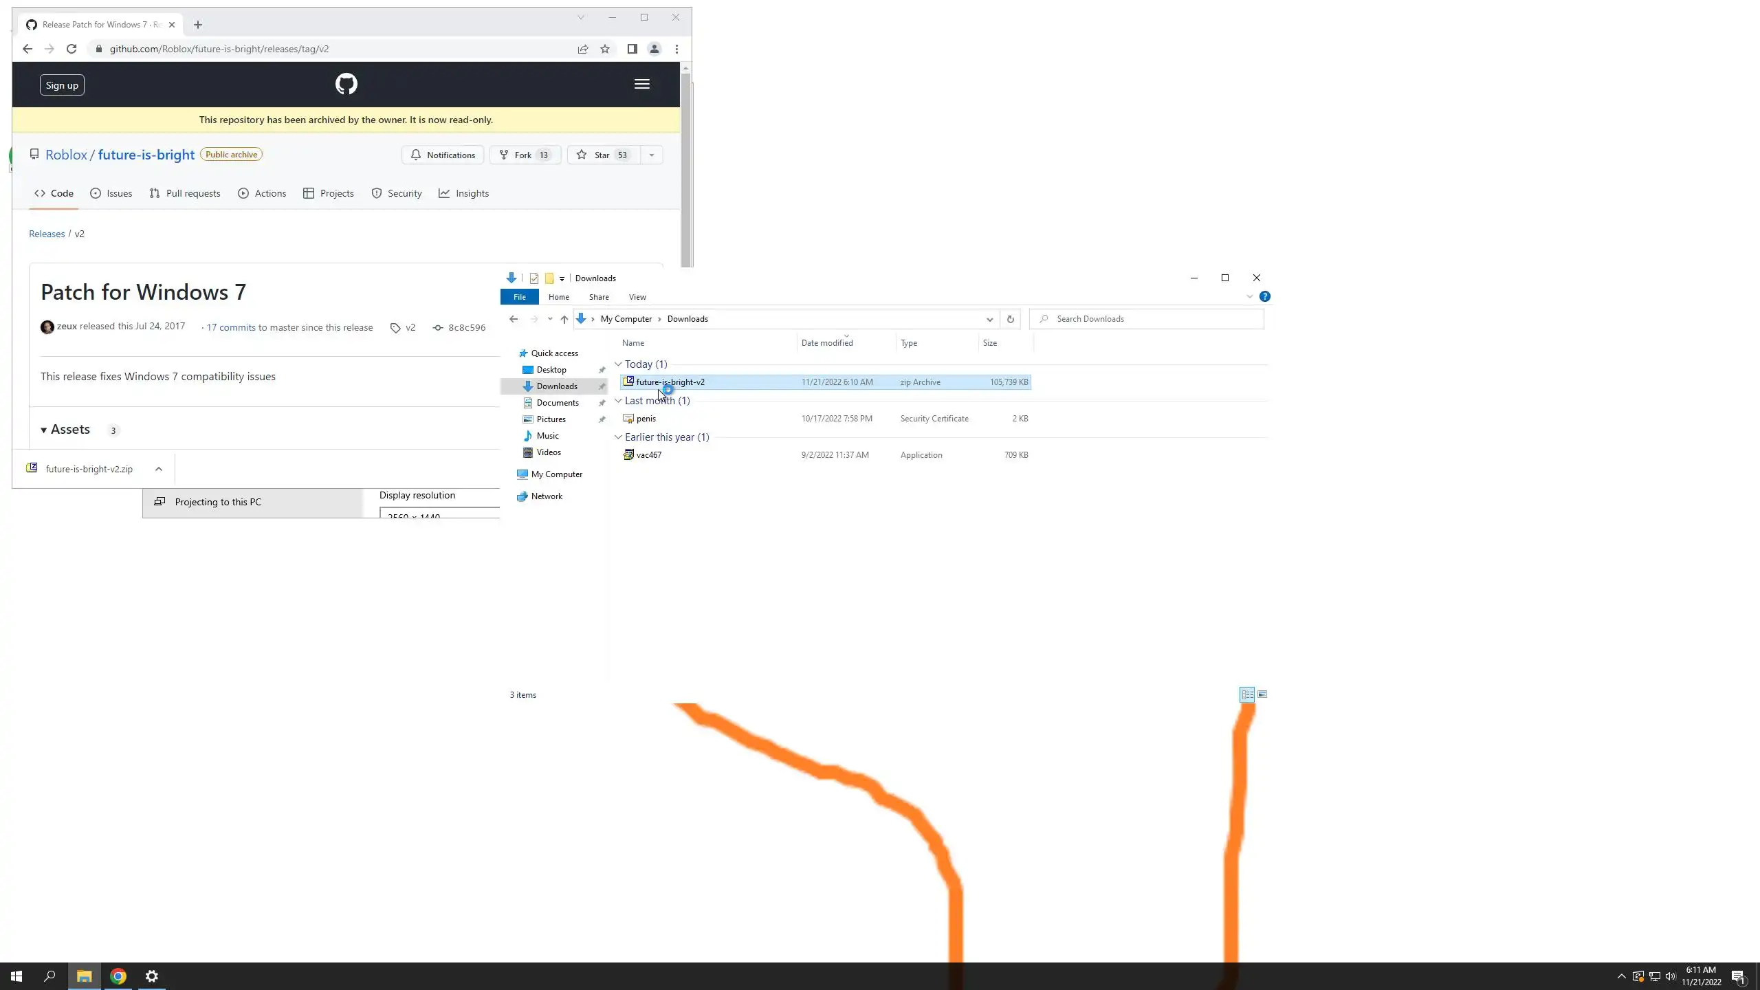The width and height of the screenshot is (1760, 990).
Task: Open Chrome from the taskbar
Action: [118, 976]
